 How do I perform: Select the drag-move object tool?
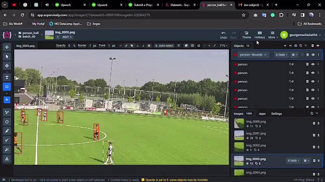click(7, 66)
